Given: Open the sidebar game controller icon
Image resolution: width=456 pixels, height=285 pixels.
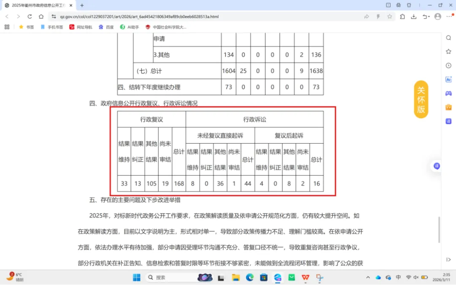Looking at the screenshot, I should pyautogui.click(x=448, y=93).
